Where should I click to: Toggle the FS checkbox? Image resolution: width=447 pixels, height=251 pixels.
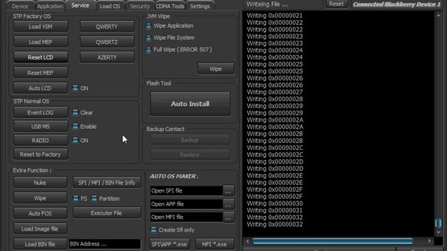pos(75,198)
